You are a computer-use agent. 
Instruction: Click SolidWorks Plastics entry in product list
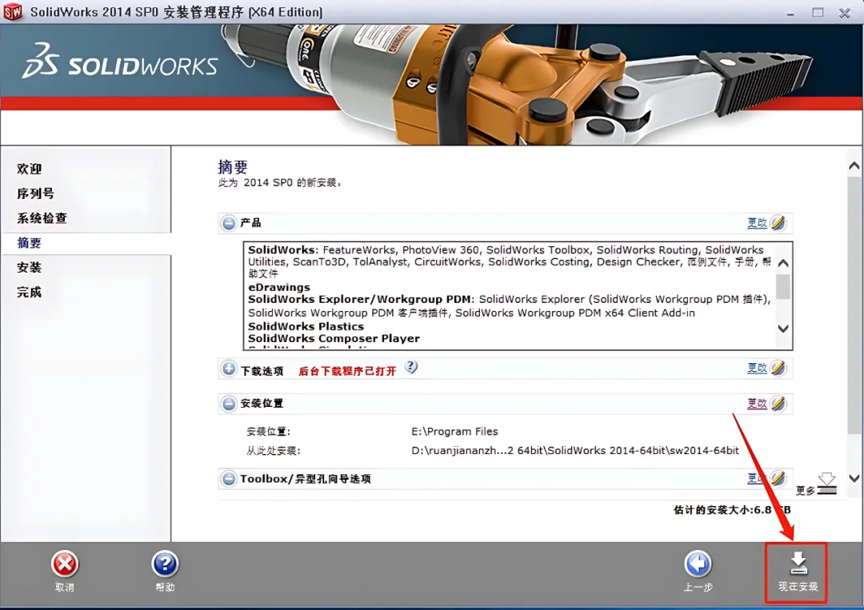tap(306, 326)
